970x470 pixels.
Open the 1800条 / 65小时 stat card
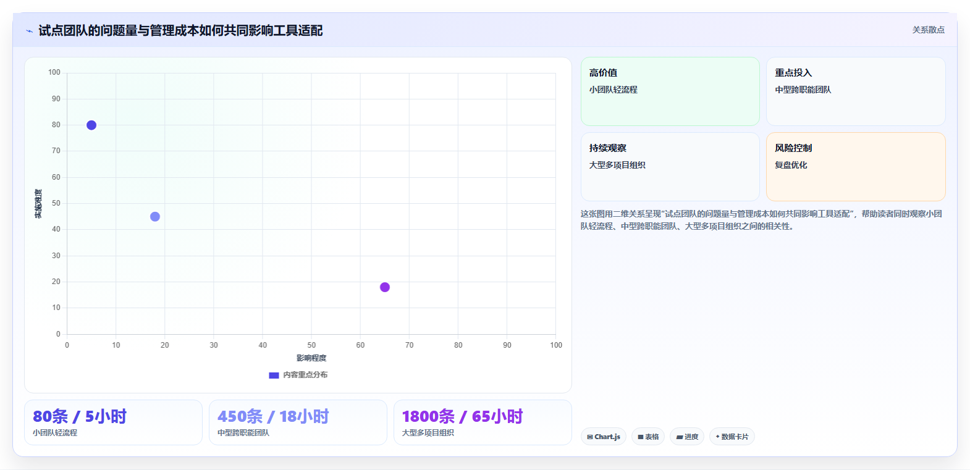point(483,422)
